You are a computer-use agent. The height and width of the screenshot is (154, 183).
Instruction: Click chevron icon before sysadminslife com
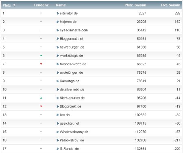tap(58, 30)
